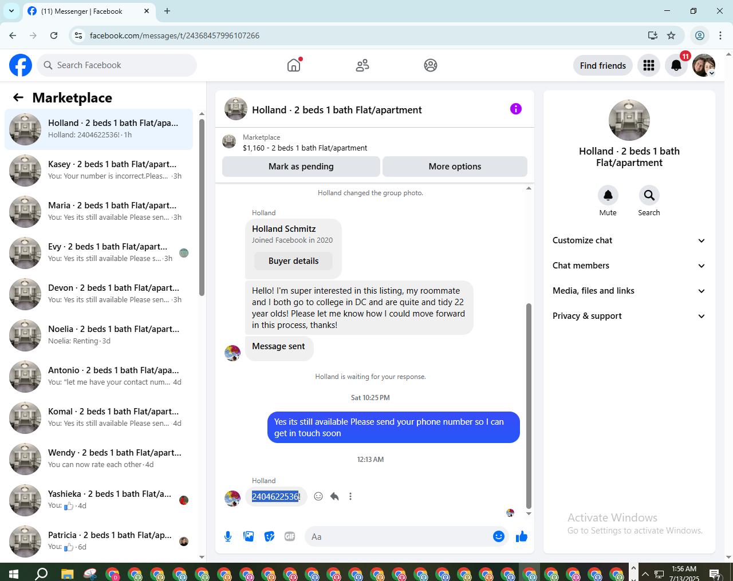Open more options for the 2404622536 message
Viewport: 733px width, 581px height.
point(350,496)
